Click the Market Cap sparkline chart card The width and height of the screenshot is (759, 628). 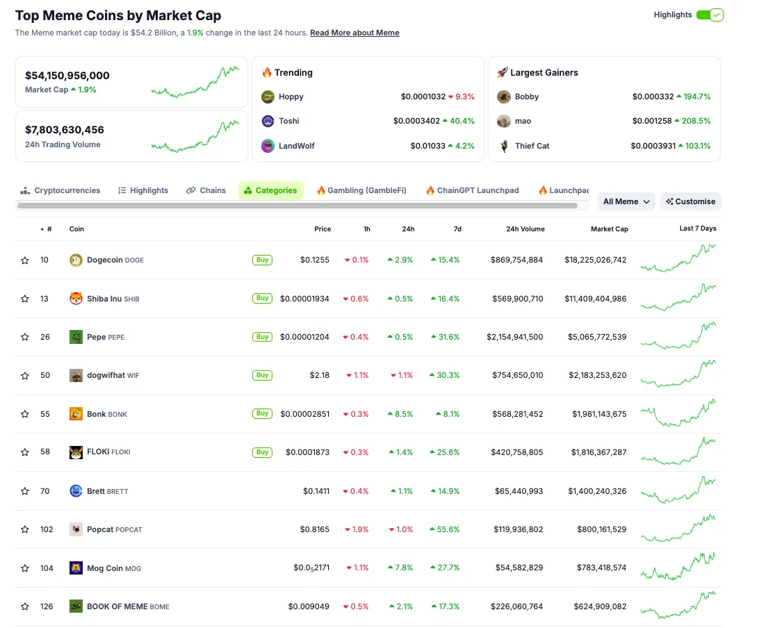131,82
